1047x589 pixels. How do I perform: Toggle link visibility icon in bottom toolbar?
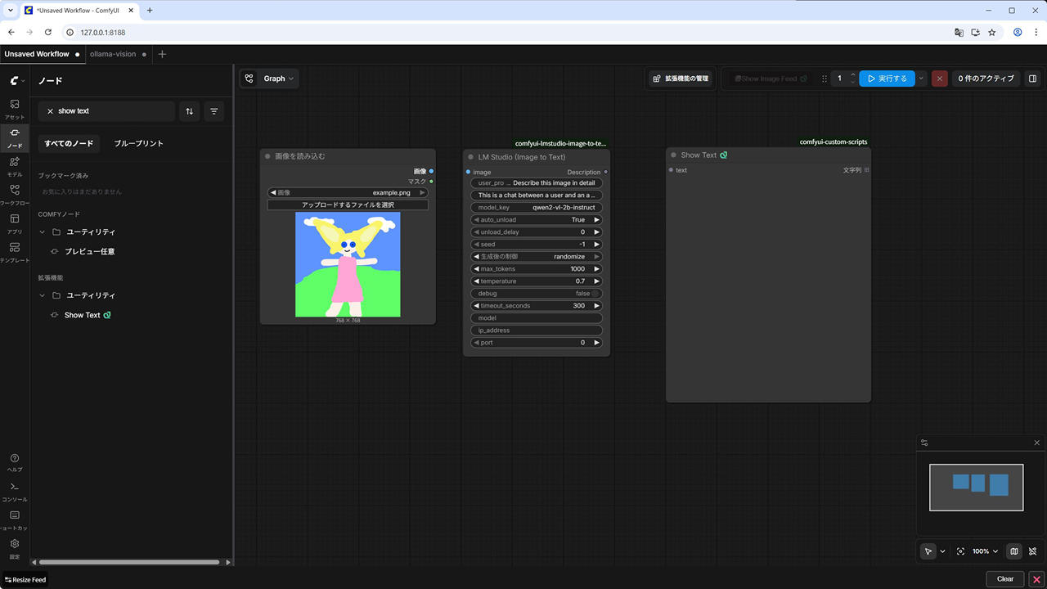tap(1033, 551)
